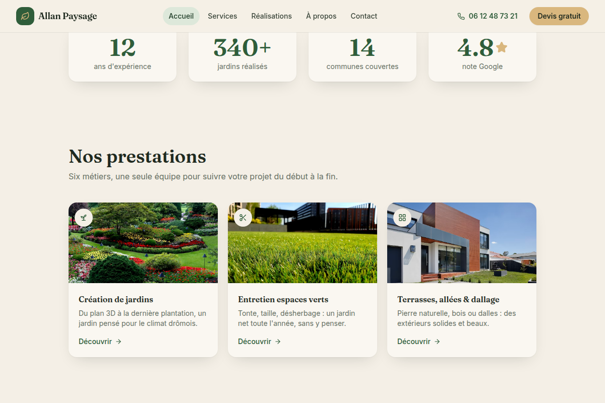Open the Services menu item

tap(222, 16)
